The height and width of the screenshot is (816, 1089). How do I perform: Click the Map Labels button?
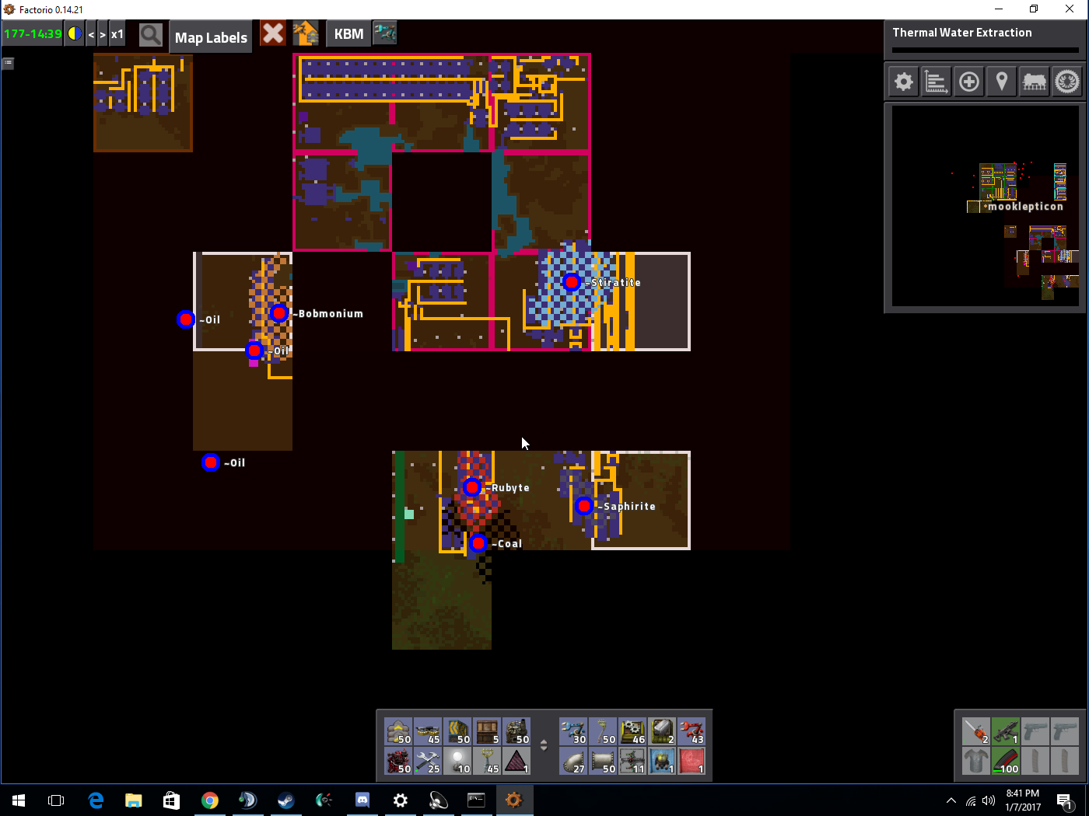point(211,37)
